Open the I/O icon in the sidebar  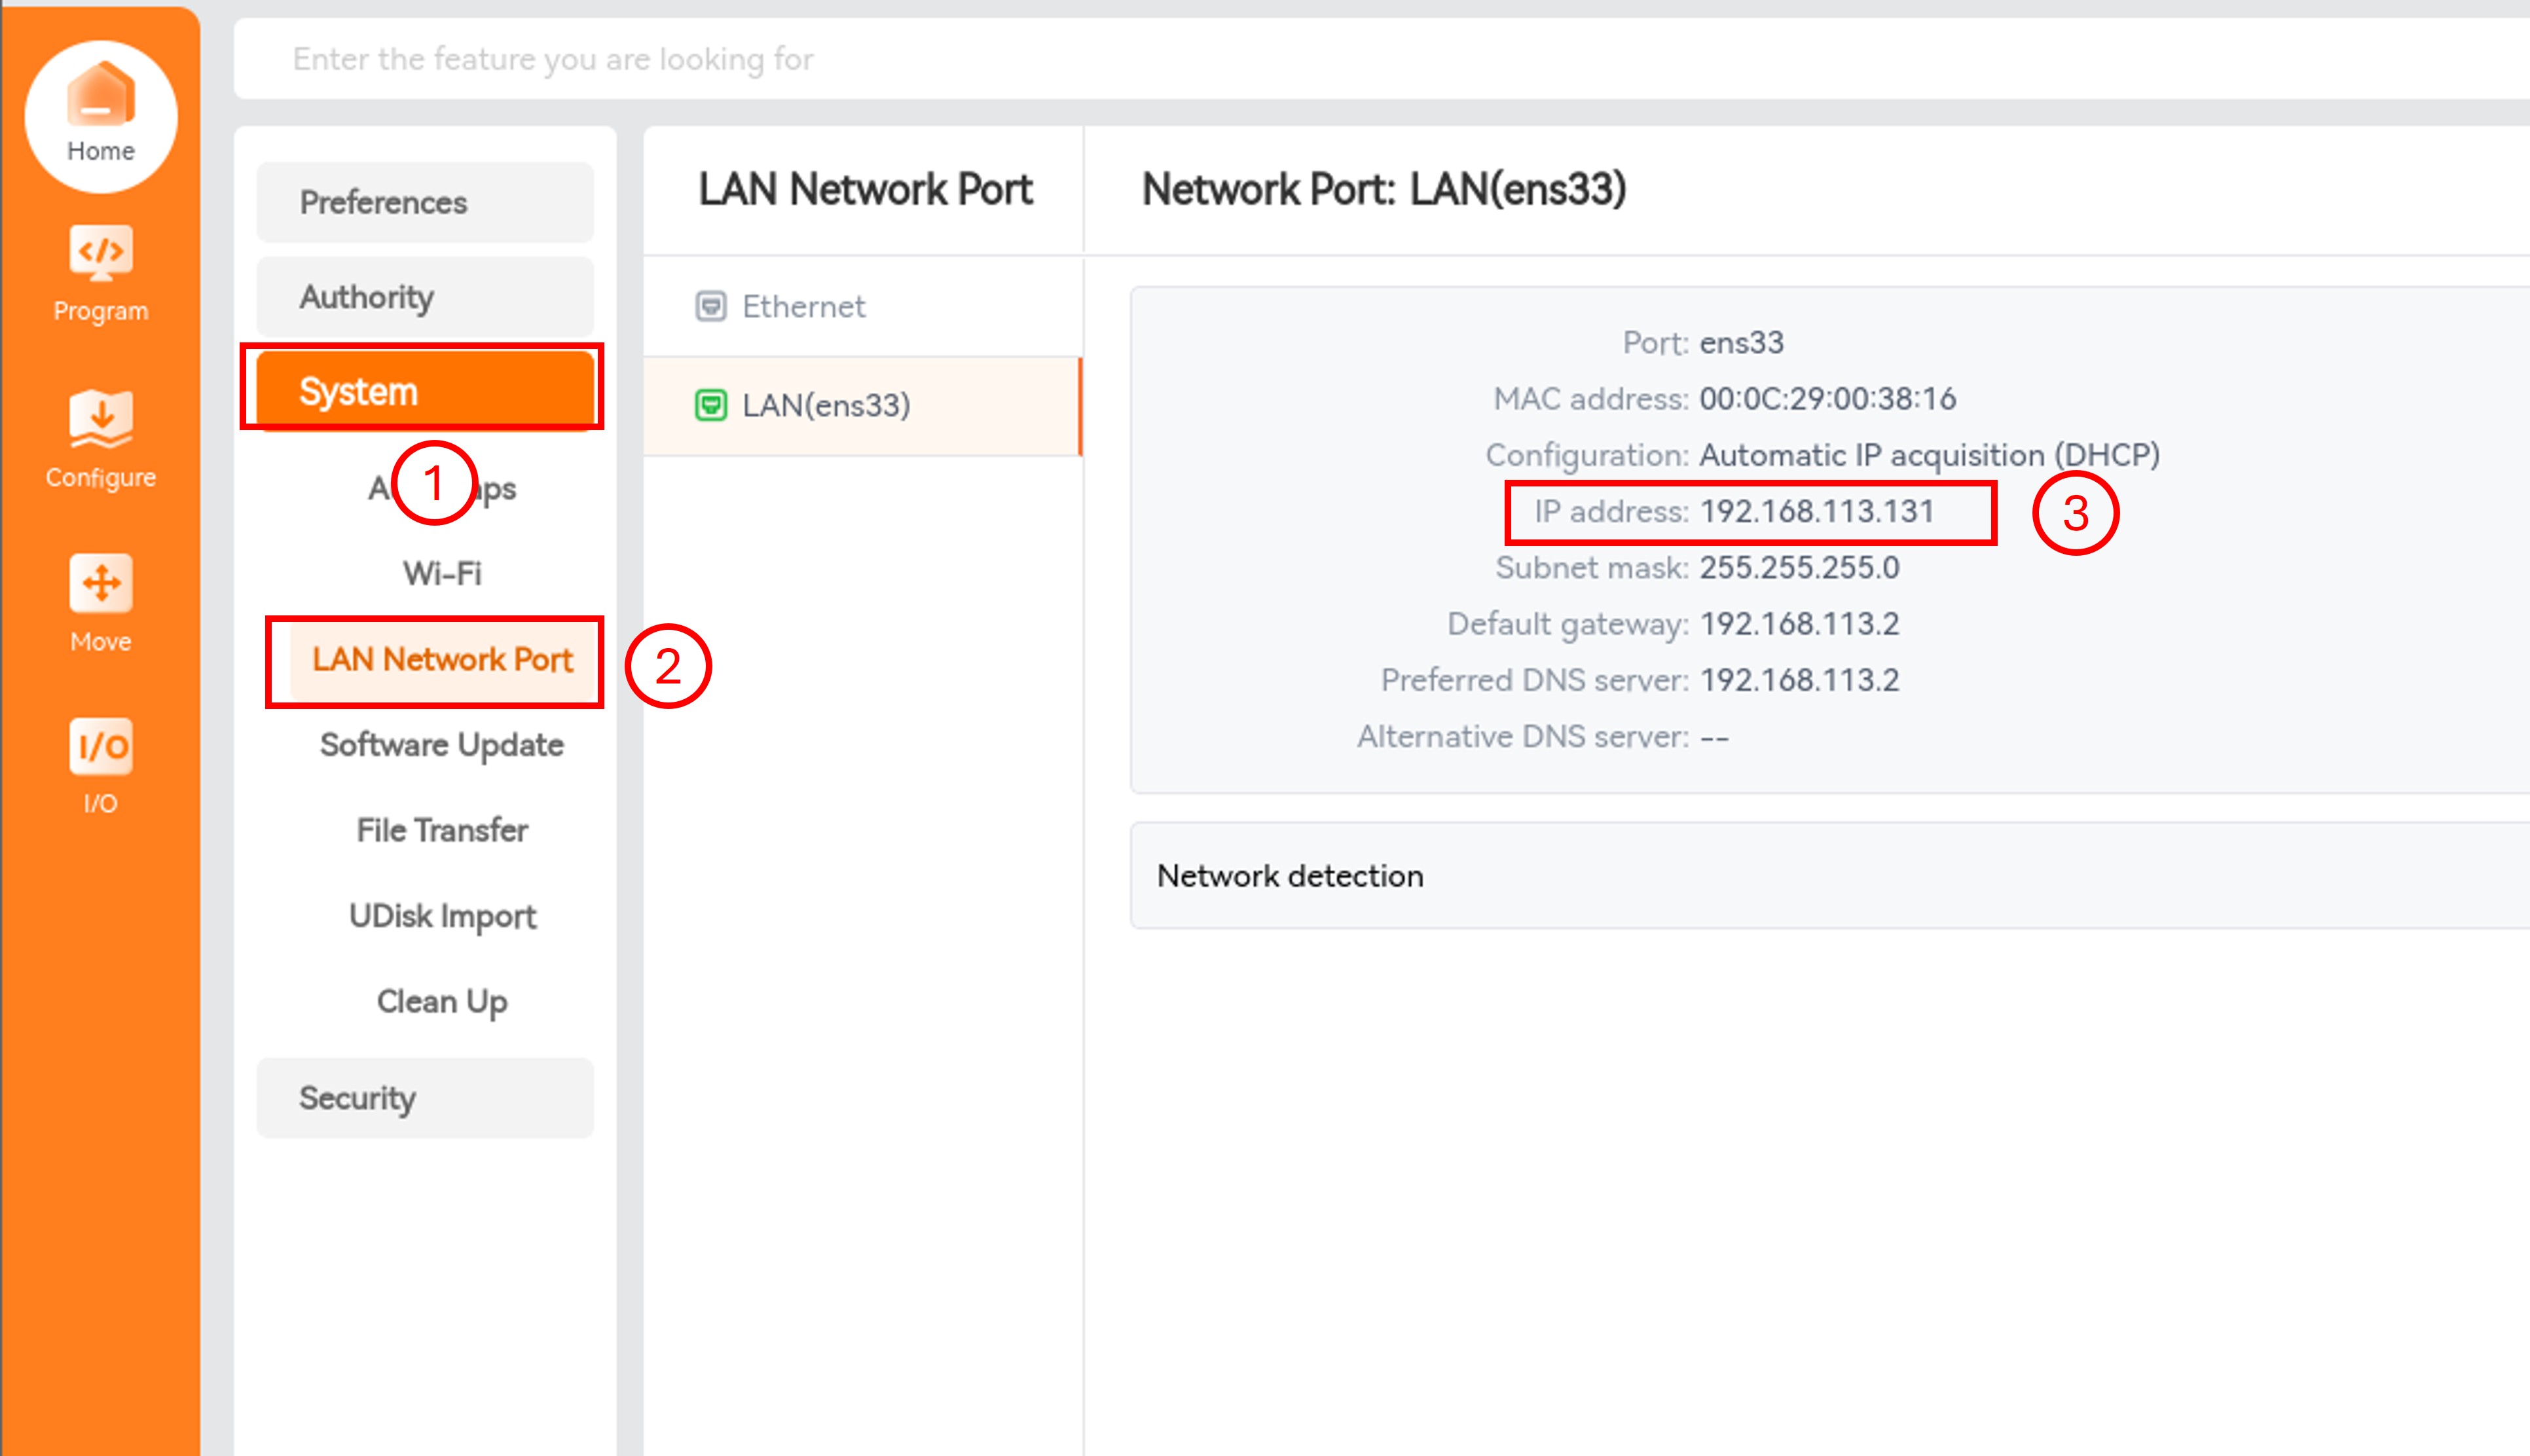pos(100,746)
